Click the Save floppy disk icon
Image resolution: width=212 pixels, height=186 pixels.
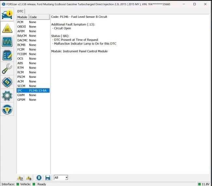48,178
